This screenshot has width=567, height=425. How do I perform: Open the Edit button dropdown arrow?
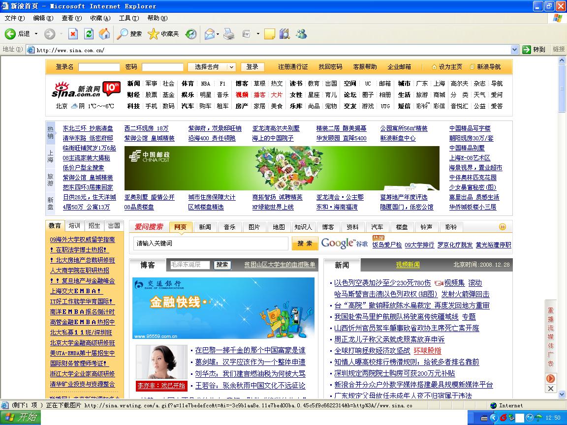pyautogui.click(x=258, y=34)
